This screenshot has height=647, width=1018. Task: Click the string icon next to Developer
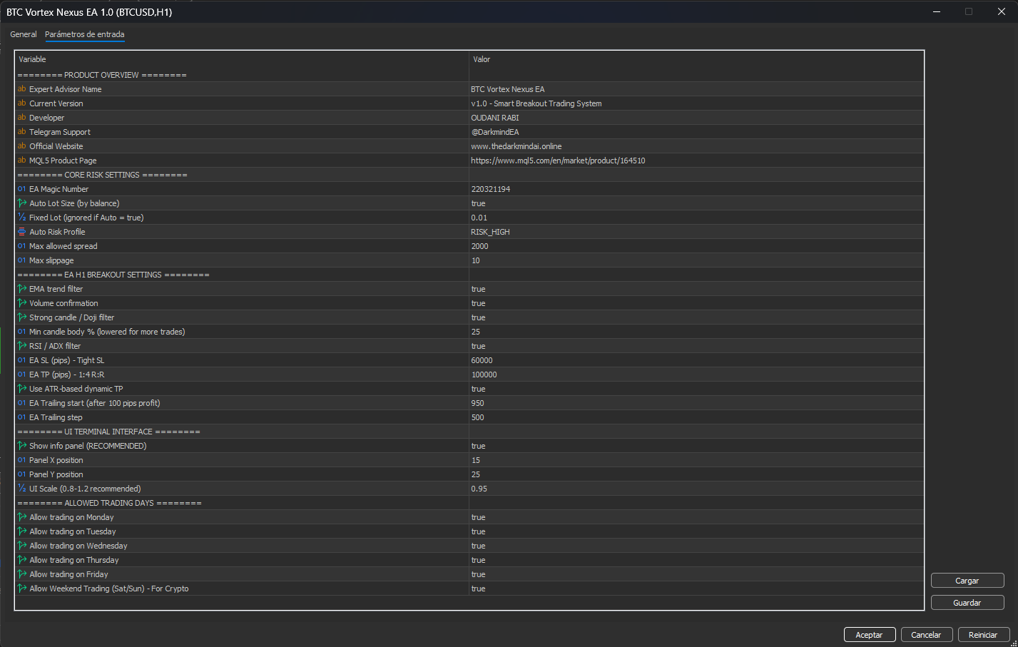[x=21, y=118]
